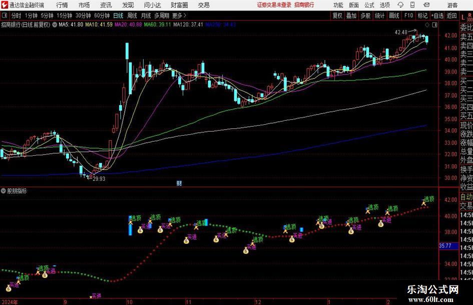Open the 多周期 multi-period view

162,16
